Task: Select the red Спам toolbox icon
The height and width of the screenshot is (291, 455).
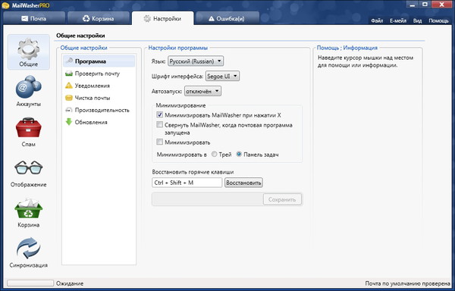Action: (x=29, y=131)
